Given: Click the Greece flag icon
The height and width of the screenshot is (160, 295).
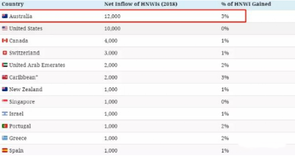Looking at the screenshot, I should pyautogui.click(x=5, y=138).
